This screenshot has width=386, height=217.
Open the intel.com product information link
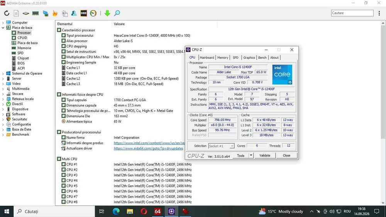[x=149, y=143]
